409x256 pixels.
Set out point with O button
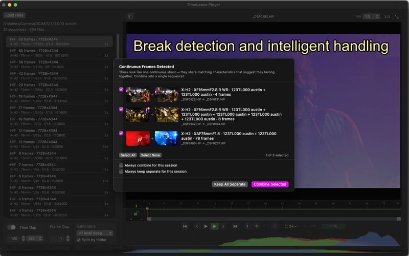pos(257,226)
